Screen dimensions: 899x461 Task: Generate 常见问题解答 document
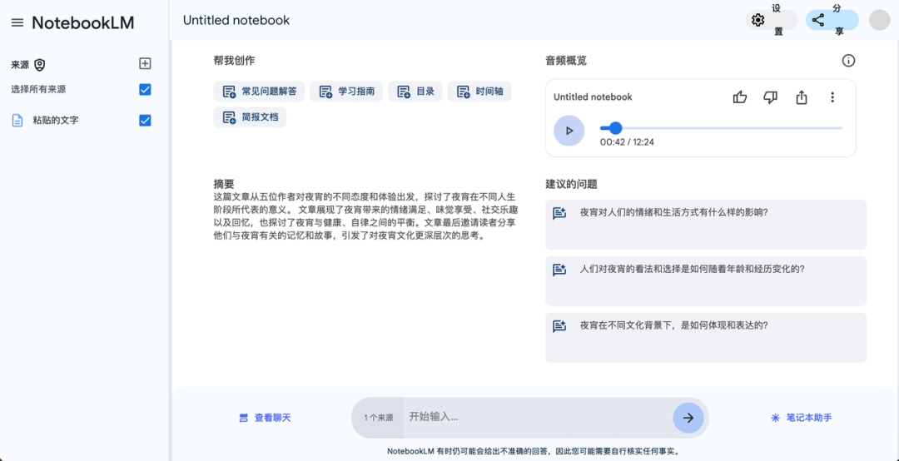[x=259, y=92]
